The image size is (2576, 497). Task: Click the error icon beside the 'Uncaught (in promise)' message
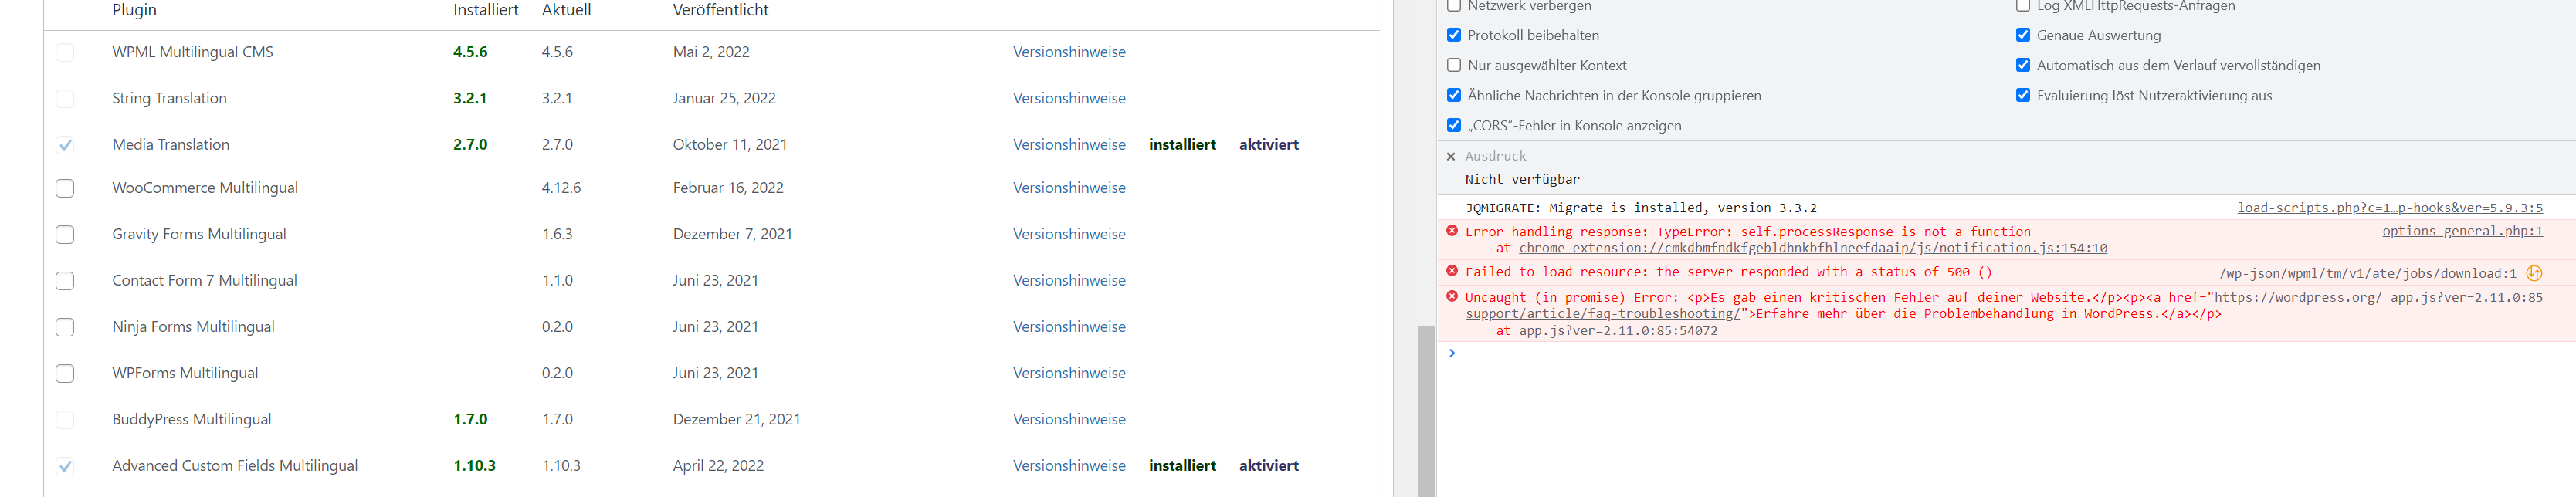pyautogui.click(x=1452, y=296)
